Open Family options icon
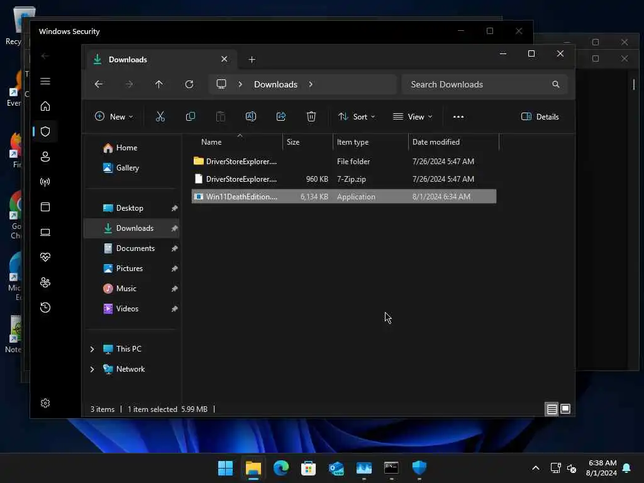644x483 pixels. click(x=45, y=282)
